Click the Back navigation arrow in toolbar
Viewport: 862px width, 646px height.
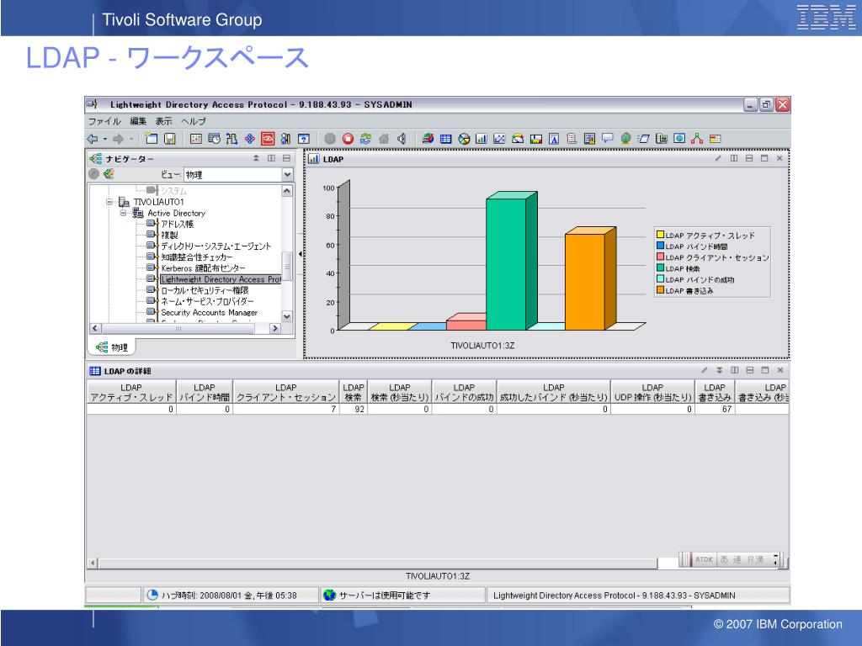point(93,139)
